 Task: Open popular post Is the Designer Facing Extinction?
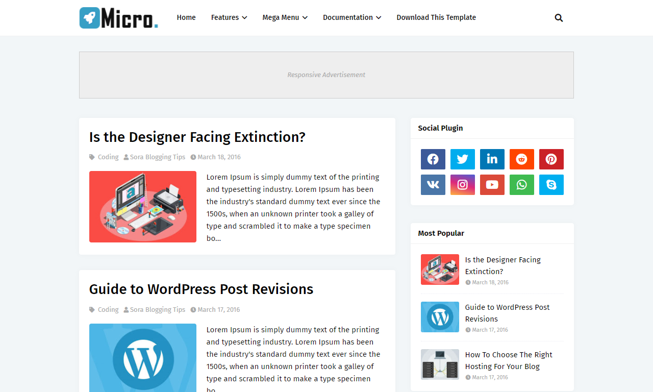503,265
